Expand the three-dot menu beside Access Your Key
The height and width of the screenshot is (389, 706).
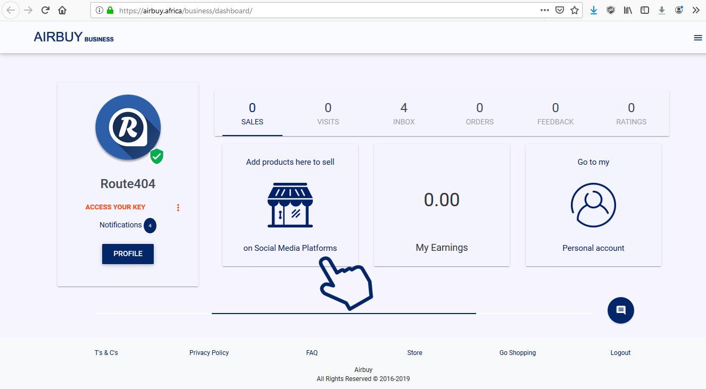tap(178, 207)
